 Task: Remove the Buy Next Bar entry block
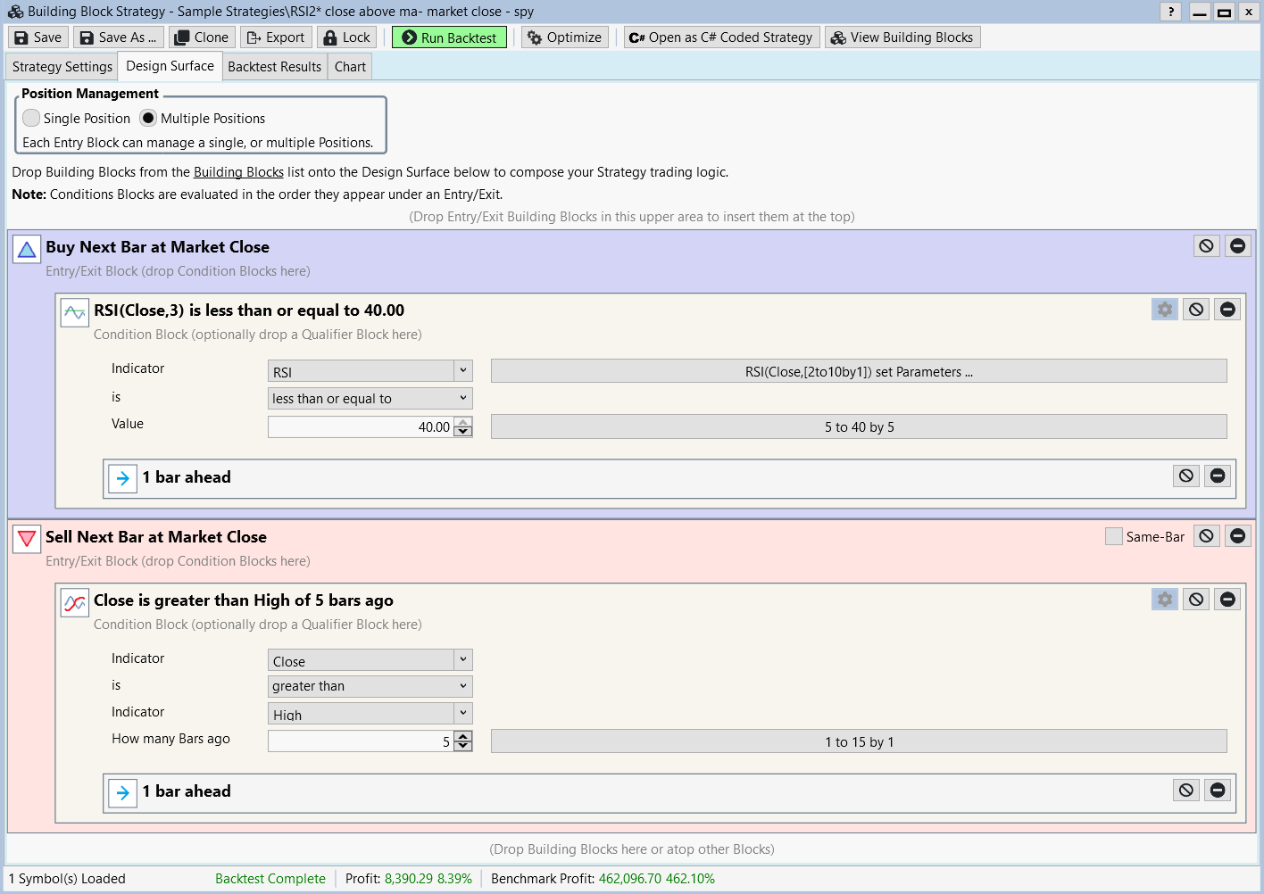1237,246
